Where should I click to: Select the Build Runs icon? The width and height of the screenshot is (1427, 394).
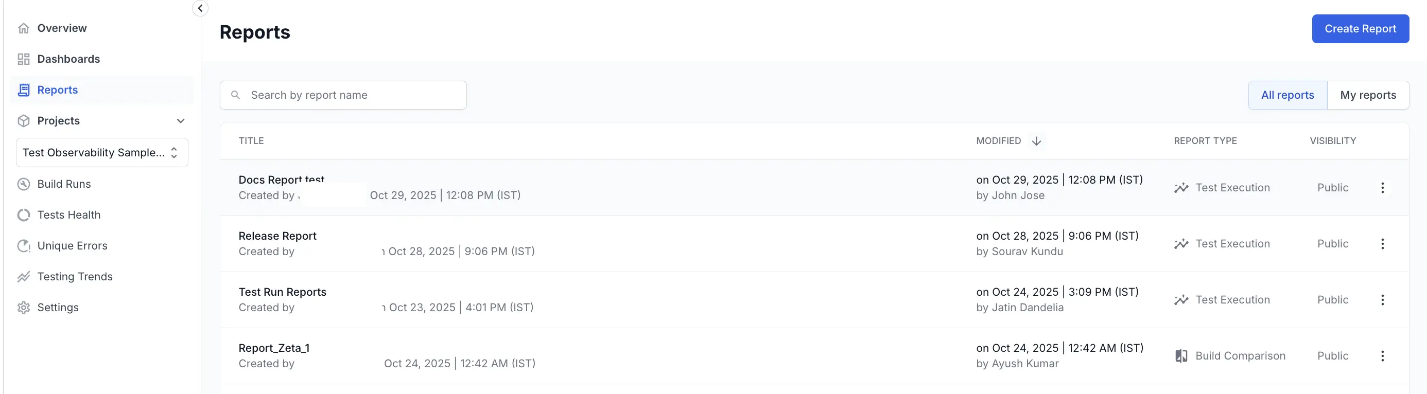click(x=24, y=184)
